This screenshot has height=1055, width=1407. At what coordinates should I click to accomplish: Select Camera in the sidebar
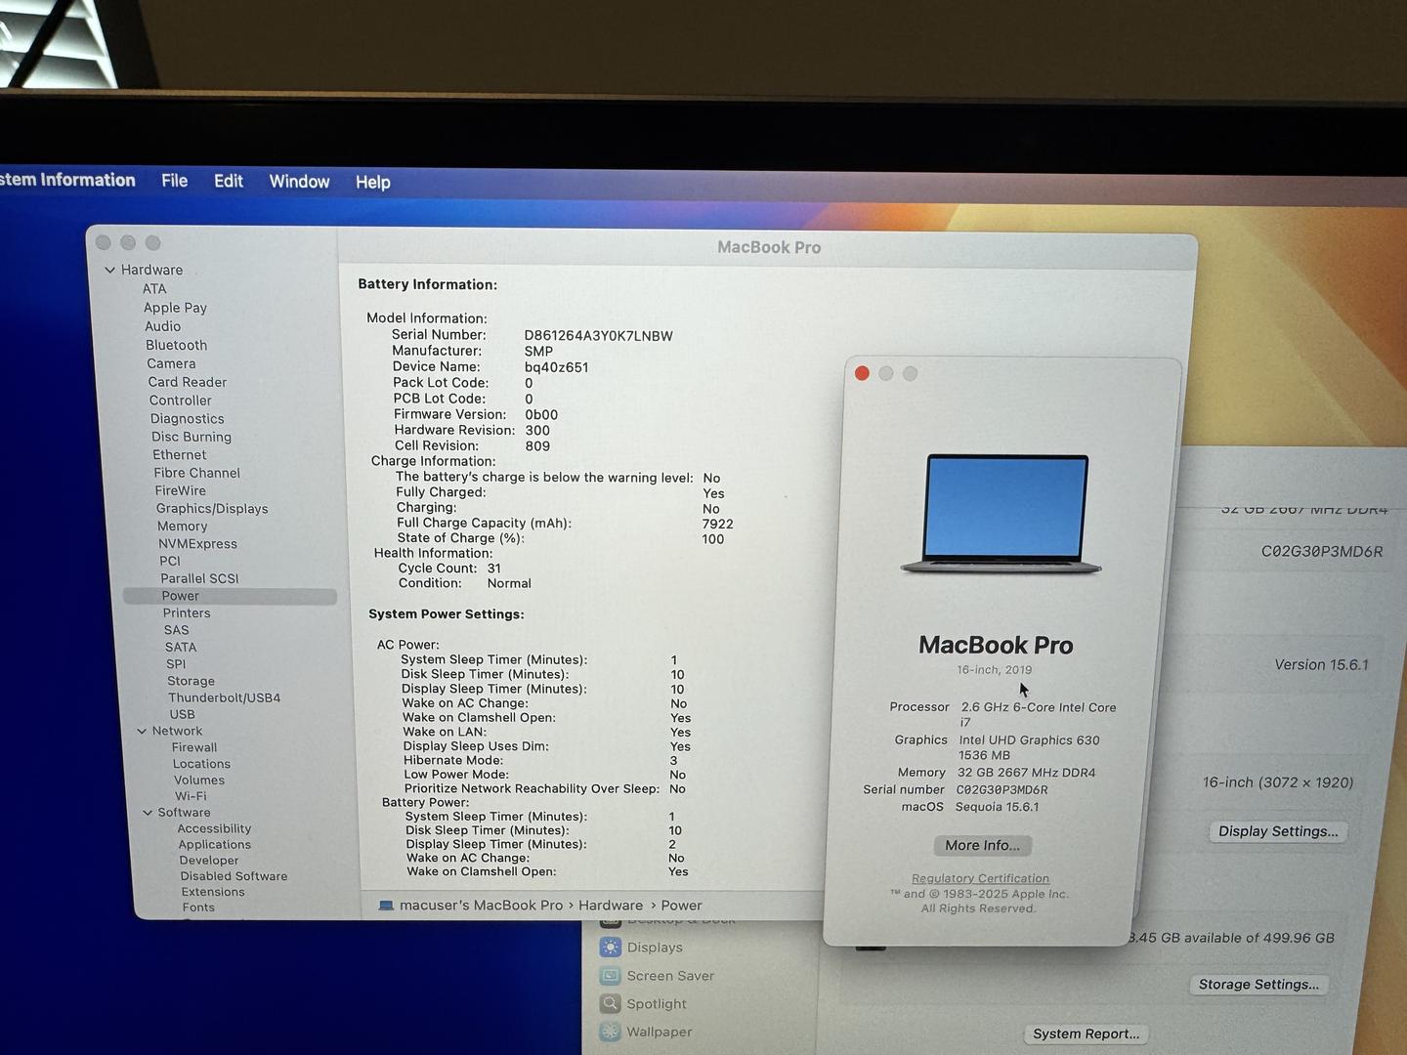coord(171,363)
